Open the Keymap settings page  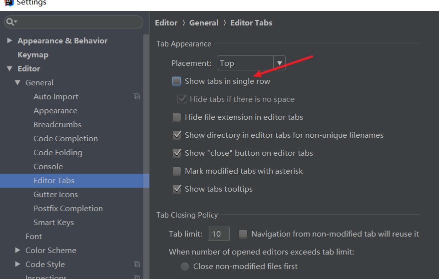pos(33,54)
